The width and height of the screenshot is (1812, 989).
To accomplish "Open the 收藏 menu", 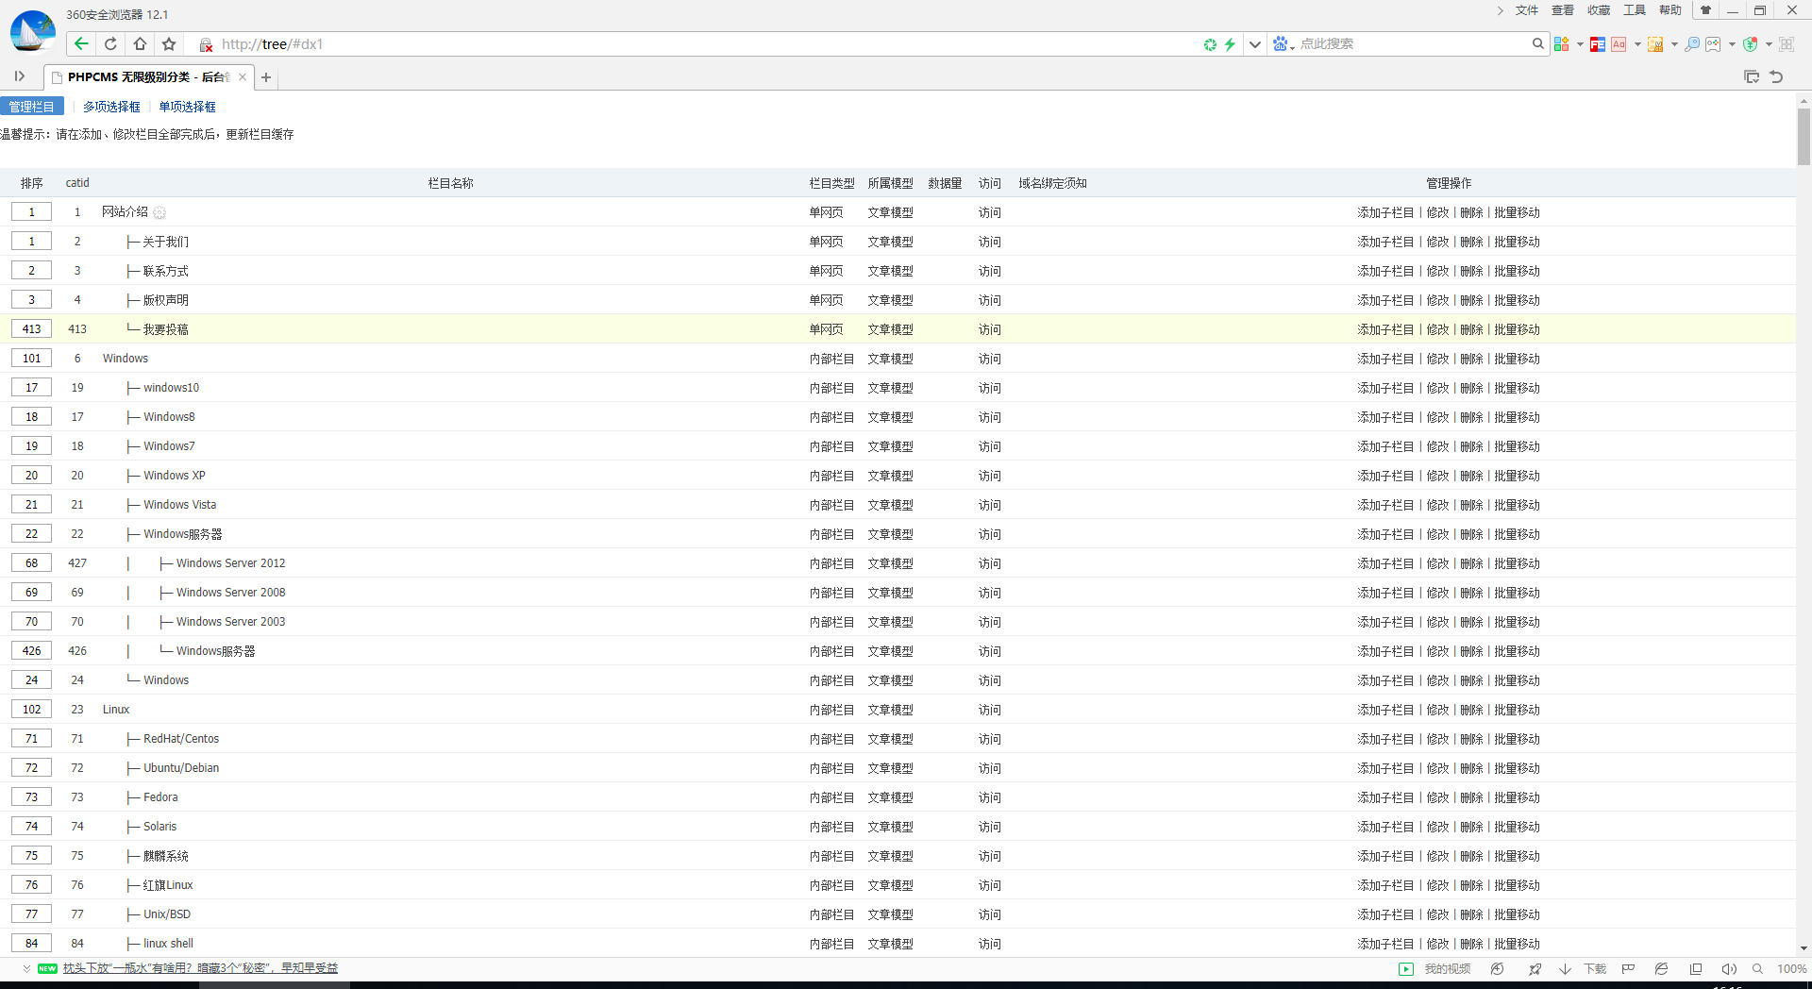I will tap(1599, 10).
